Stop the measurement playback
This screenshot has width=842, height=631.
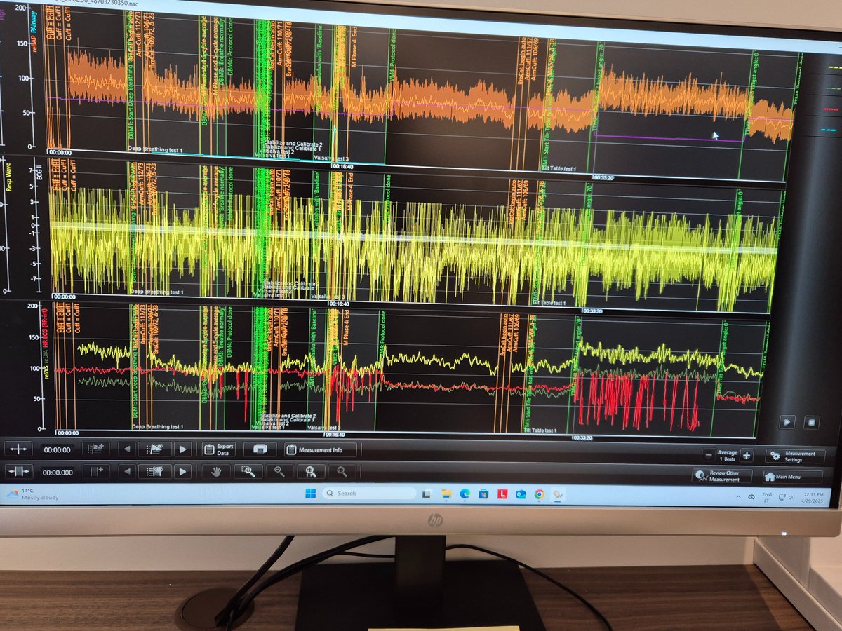811,422
